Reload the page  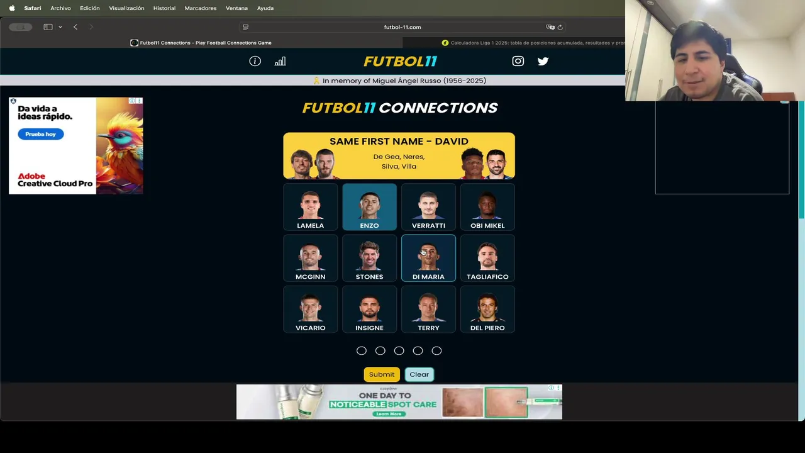[x=560, y=27]
